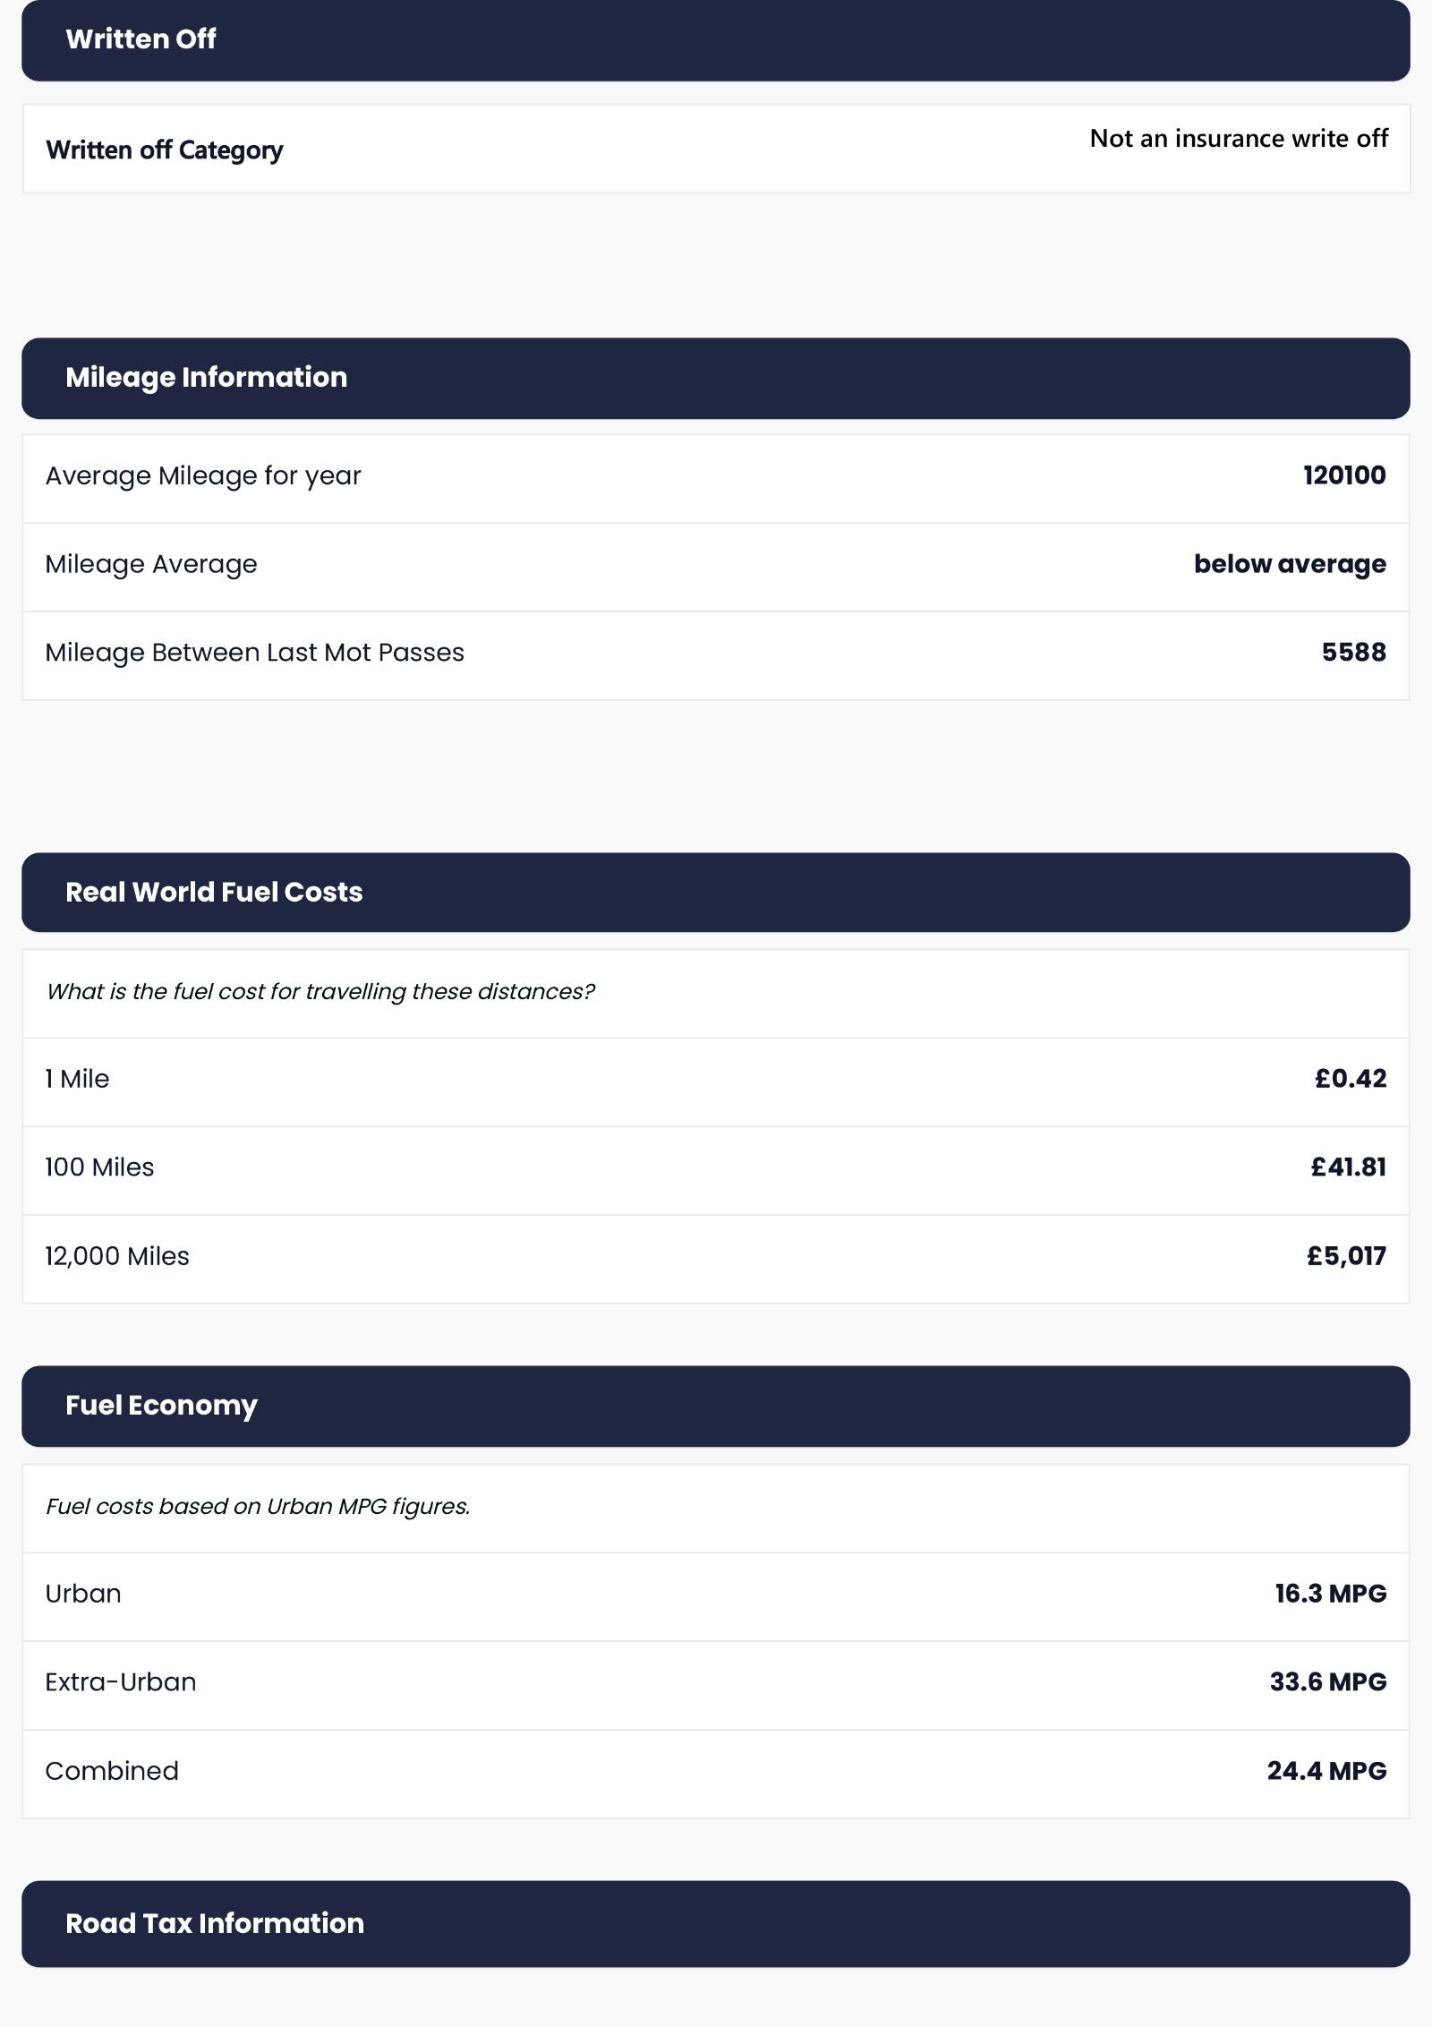
Task: Select the Written off Category label
Action: 165,150
